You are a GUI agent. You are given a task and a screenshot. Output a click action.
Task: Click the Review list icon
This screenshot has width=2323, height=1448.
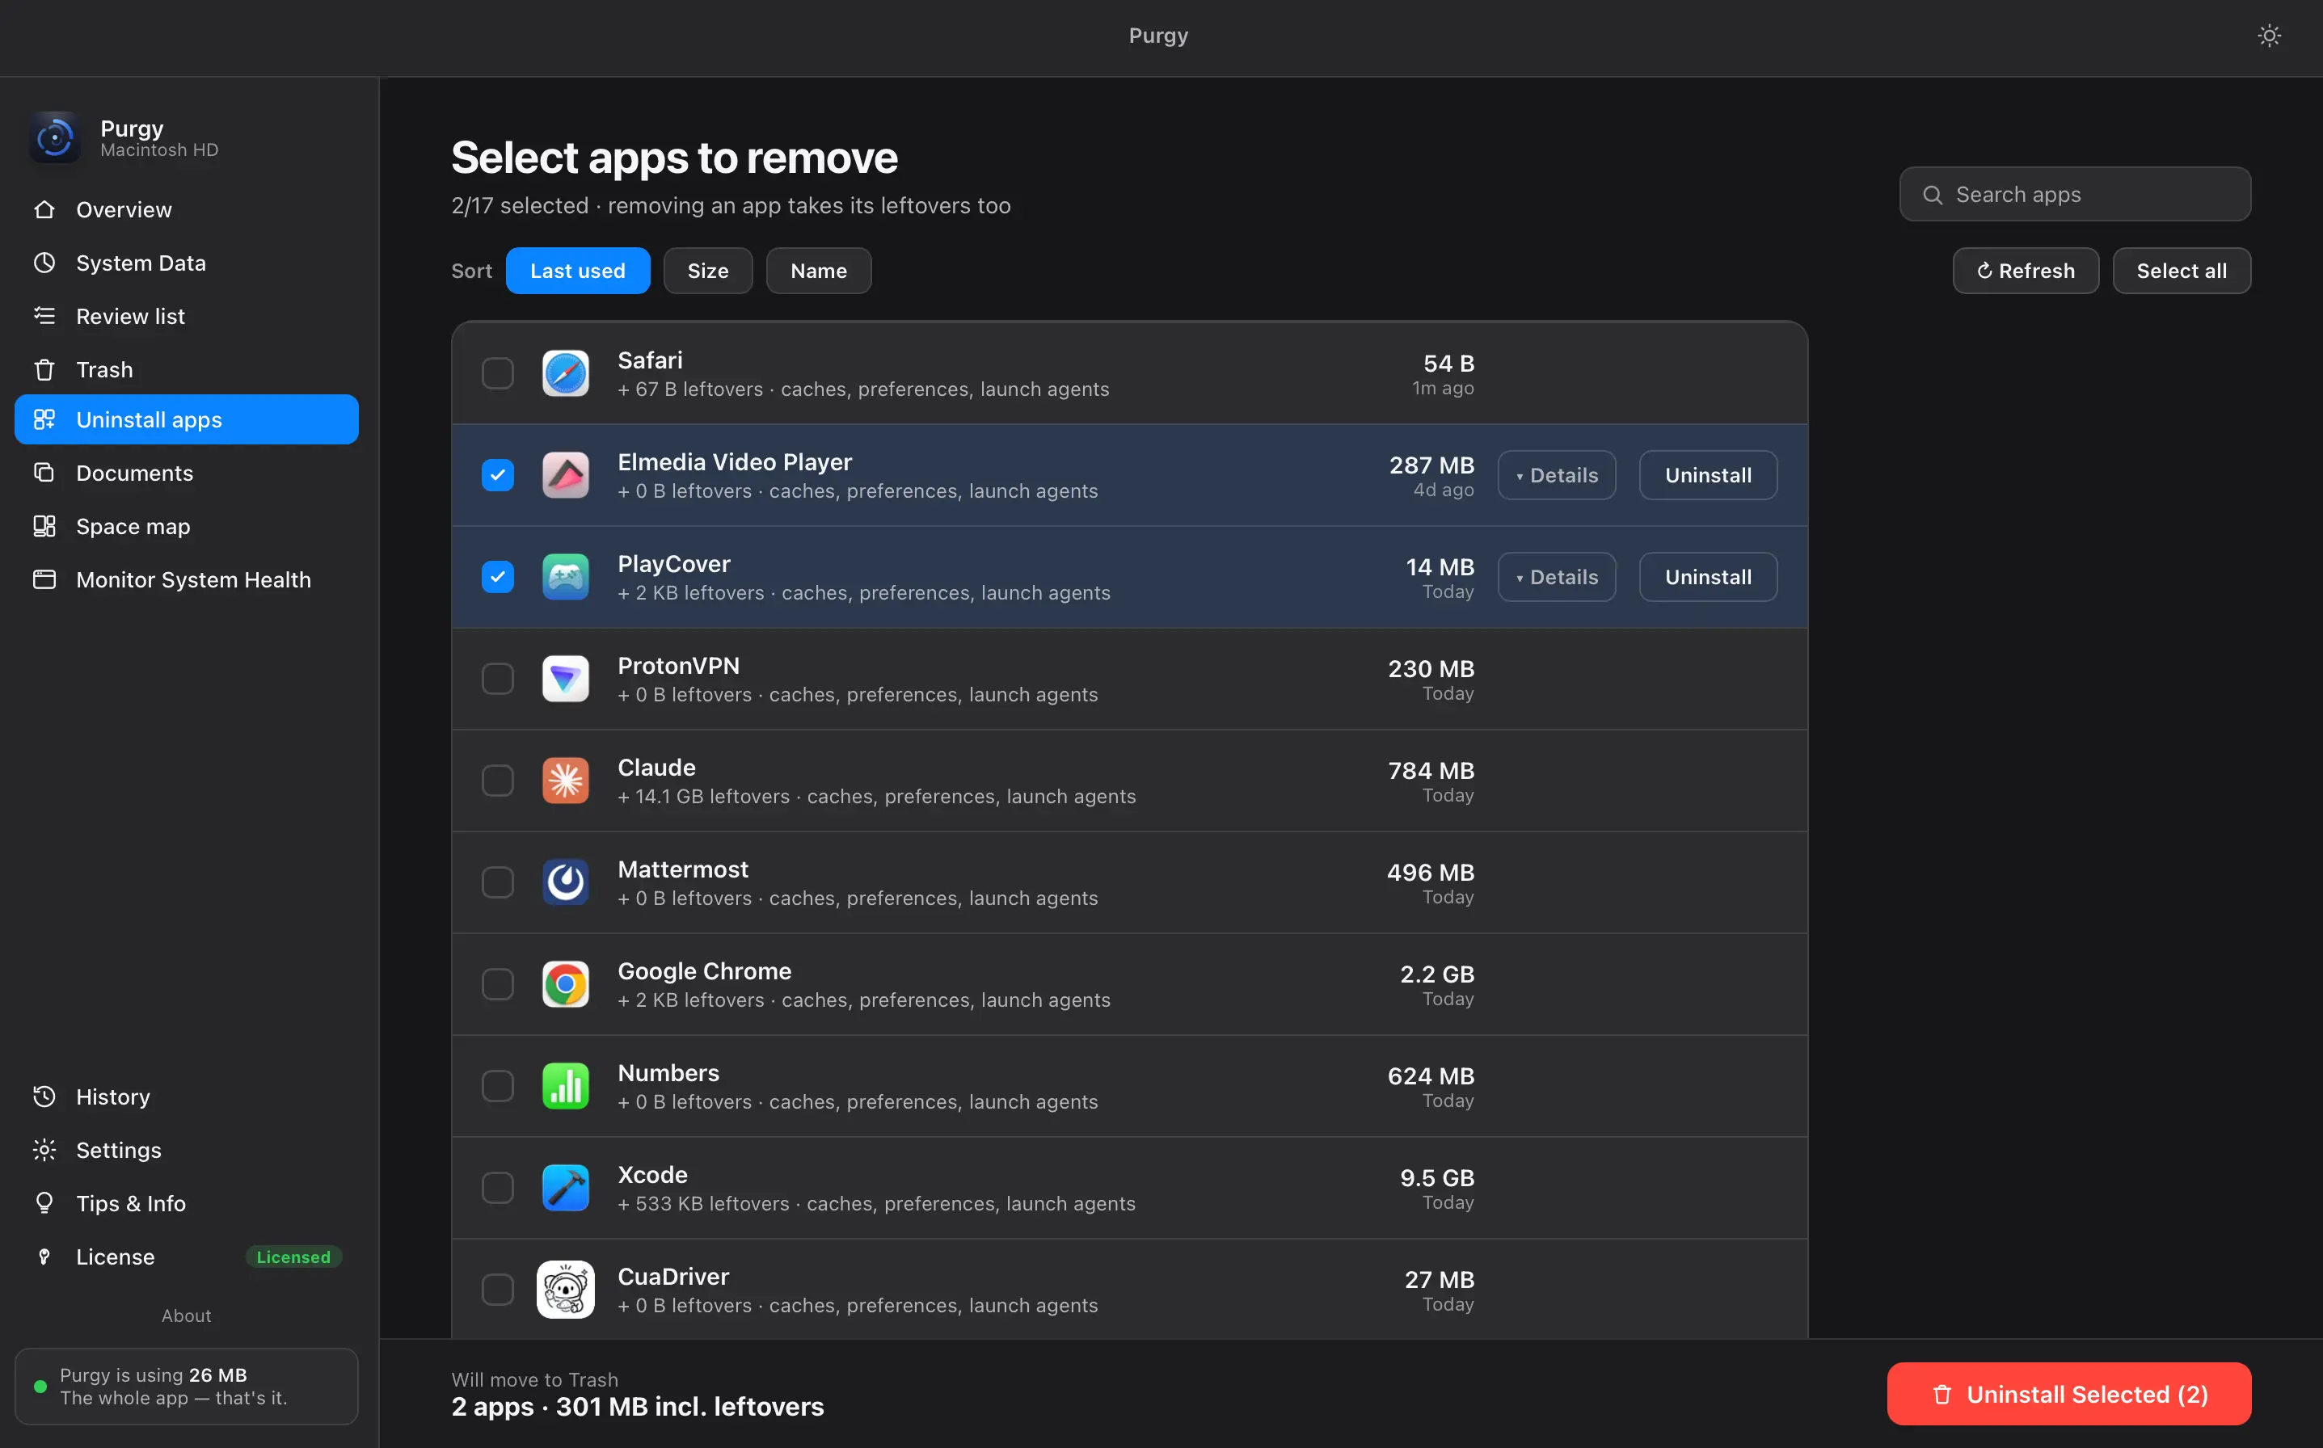click(44, 315)
